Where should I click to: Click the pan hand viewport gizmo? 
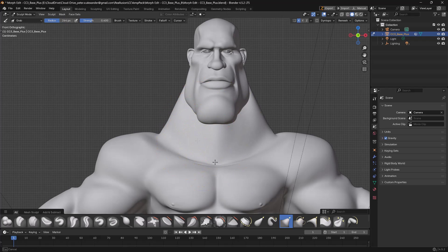coord(364,55)
